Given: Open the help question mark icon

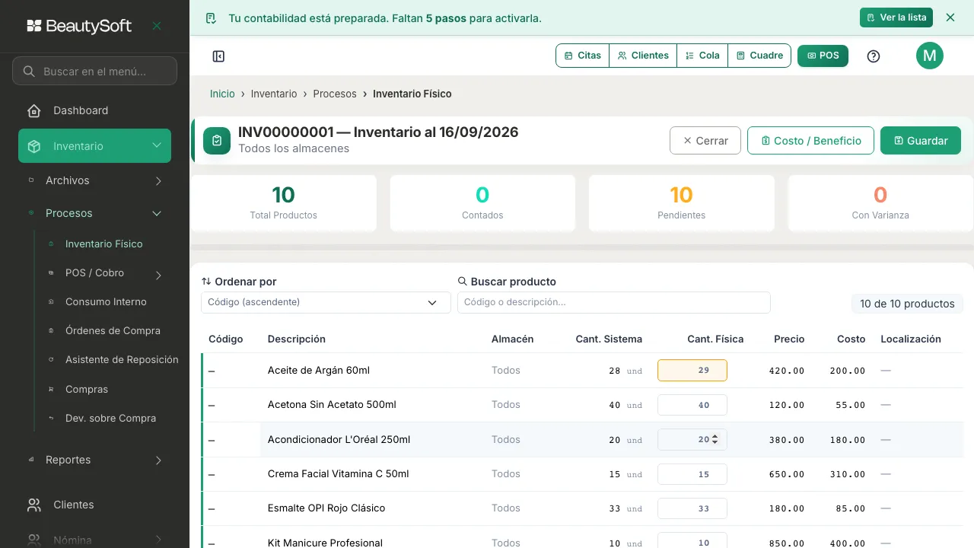Looking at the screenshot, I should [x=874, y=56].
